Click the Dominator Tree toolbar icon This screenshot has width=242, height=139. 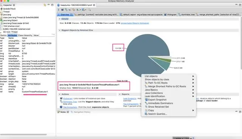(66, 10)
